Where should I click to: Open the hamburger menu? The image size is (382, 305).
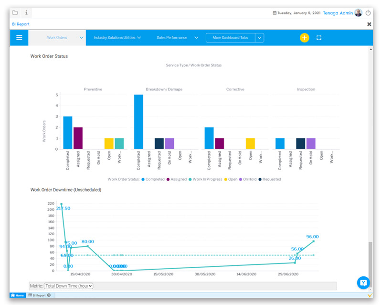[x=19, y=37]
